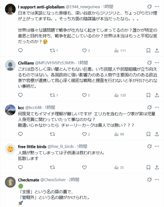The height and width of the screenshot is (207, 164).
Task: Reply to the anti-globalism post
Action: (21, 51)
